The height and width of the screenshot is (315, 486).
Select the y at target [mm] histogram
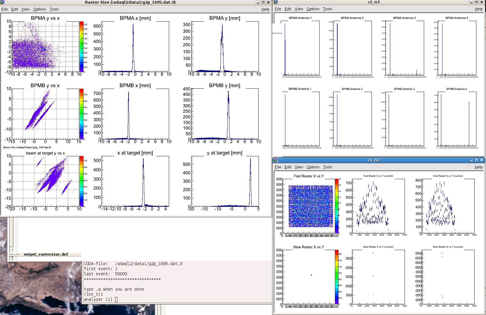(225, 181)
